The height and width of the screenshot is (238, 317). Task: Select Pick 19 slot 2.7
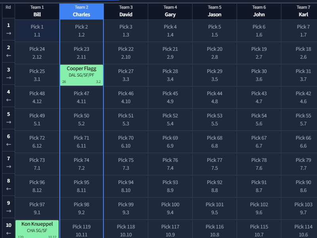259,53
